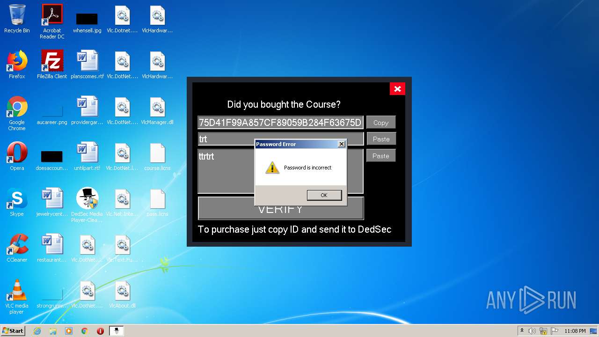599x337 pixels.
Task: Select VlcAbout.dll on the desktop
Action: [x=122, y=294]
